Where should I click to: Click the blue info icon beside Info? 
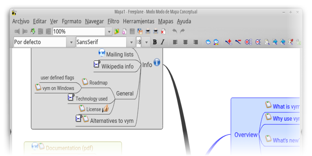coord(157,62)
